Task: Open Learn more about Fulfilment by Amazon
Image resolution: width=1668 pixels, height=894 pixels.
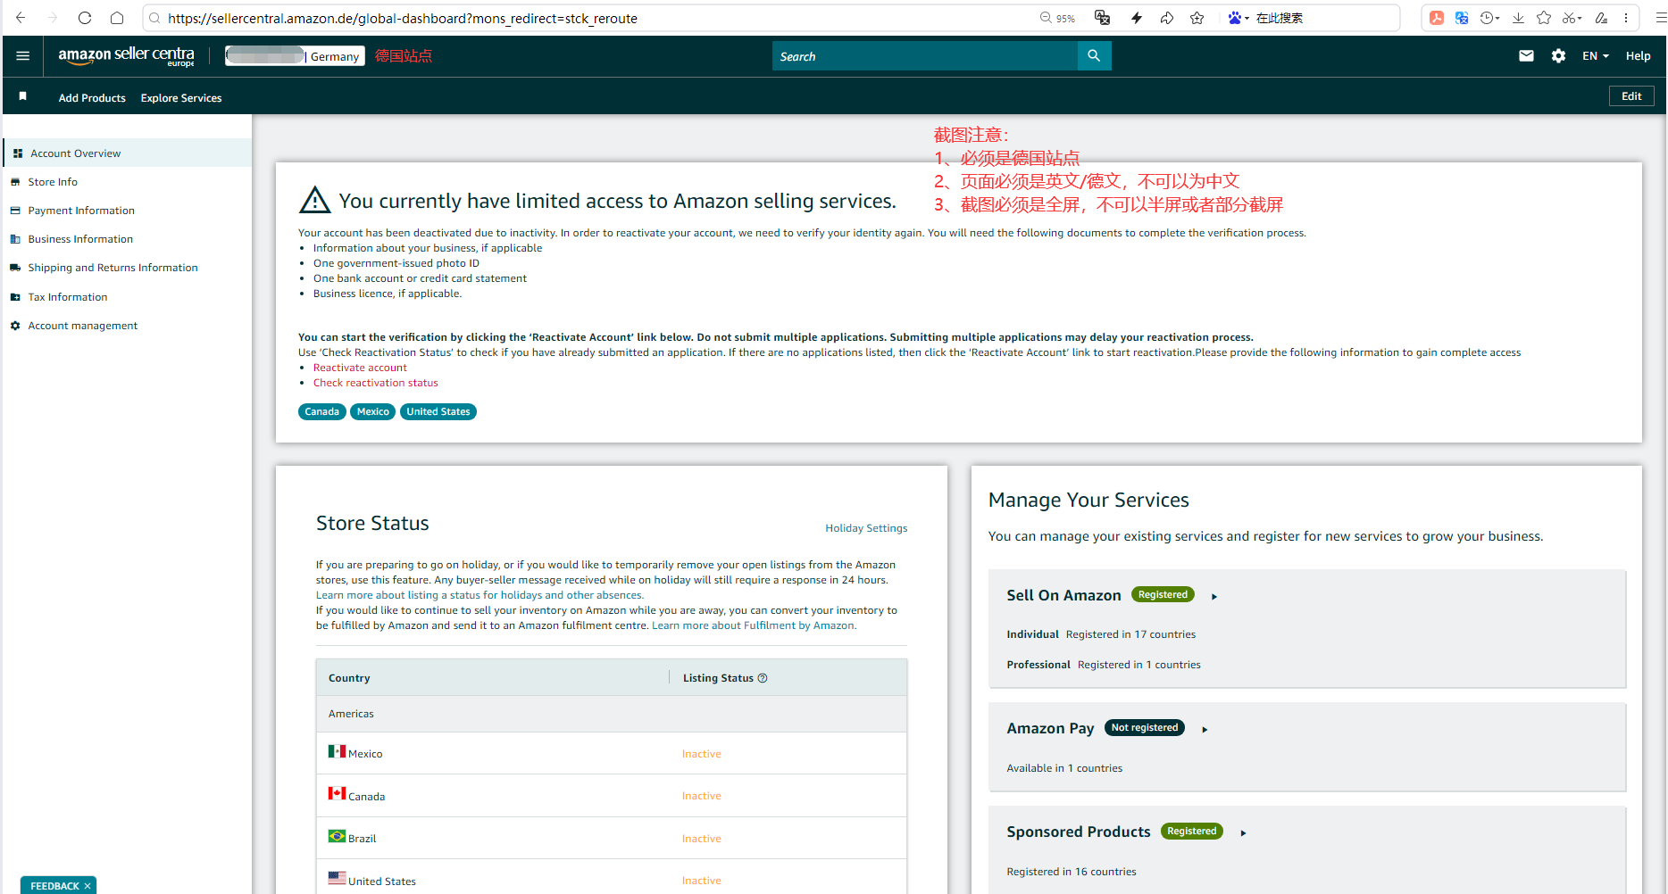Action: click(754, 625)
